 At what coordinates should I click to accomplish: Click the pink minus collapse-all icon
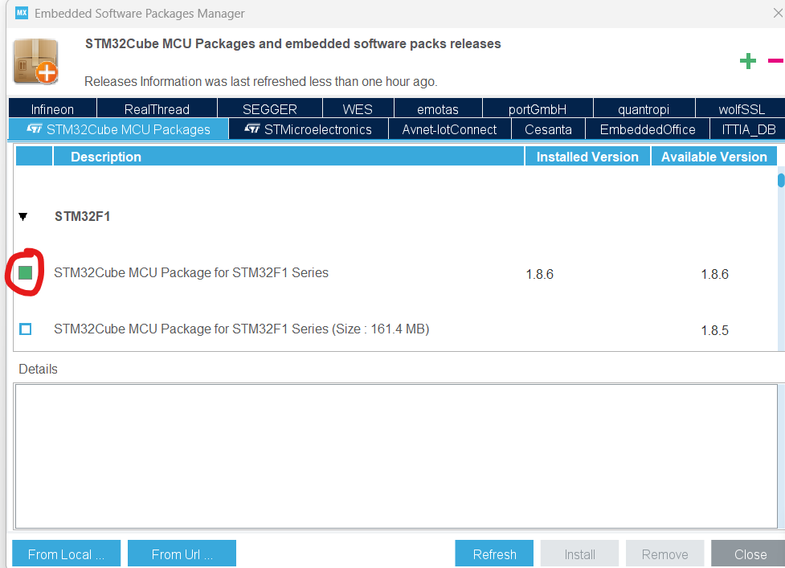click(x=775, y=60)
